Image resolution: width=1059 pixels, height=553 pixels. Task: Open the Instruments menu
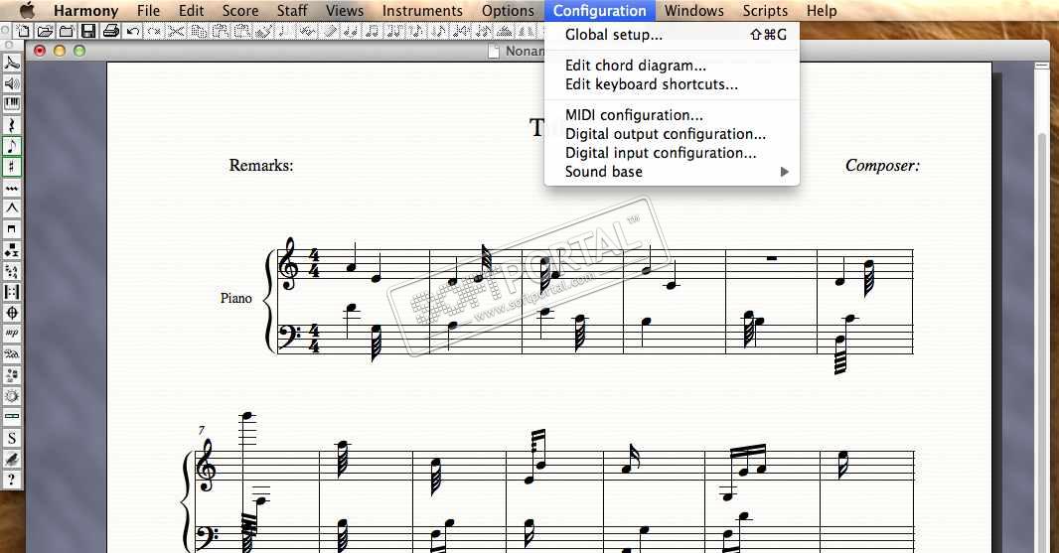coord(422,11)
